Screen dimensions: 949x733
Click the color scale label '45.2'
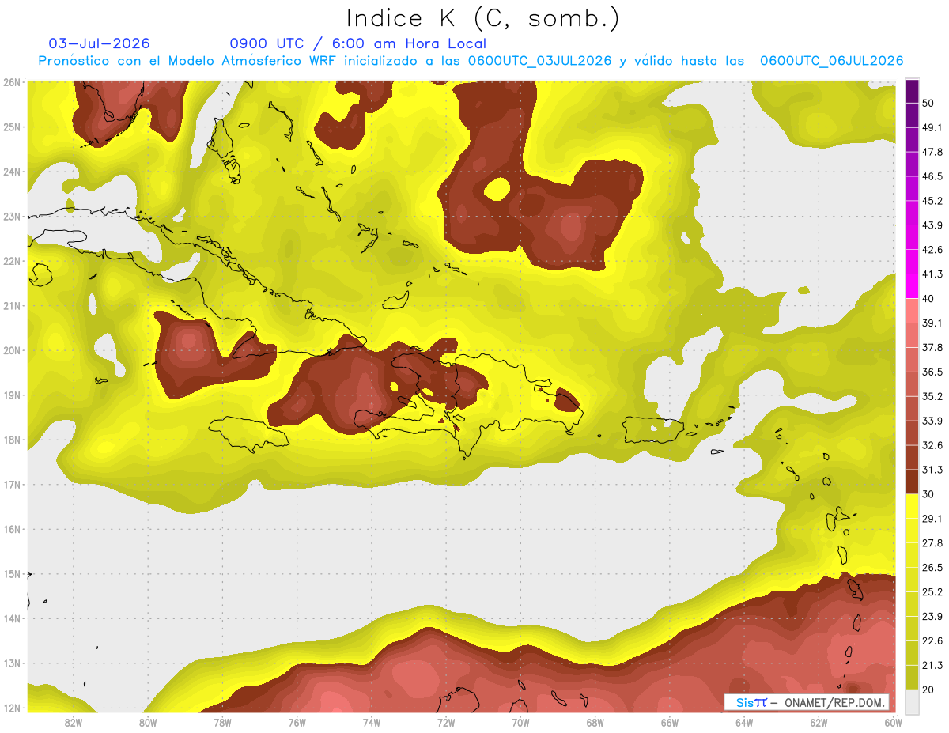(932, 201)
